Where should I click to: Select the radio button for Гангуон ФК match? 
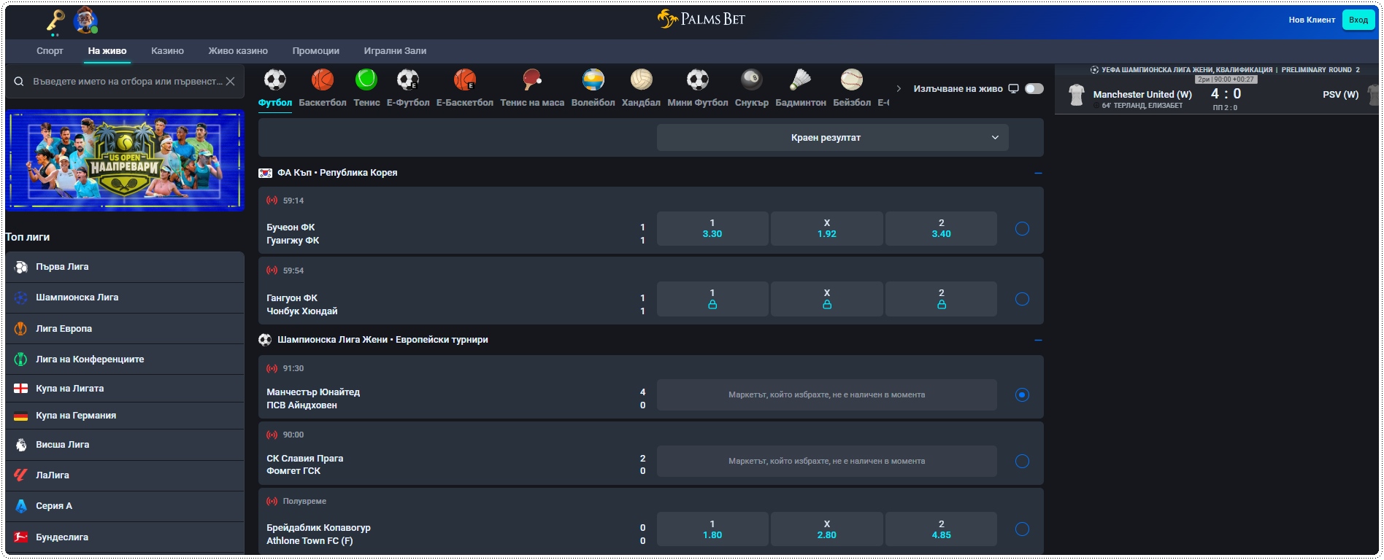coord(1022,299)
